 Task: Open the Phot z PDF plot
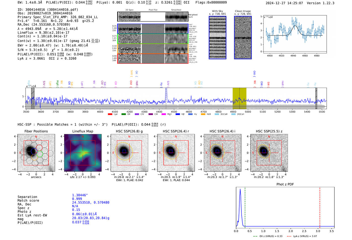285,208
